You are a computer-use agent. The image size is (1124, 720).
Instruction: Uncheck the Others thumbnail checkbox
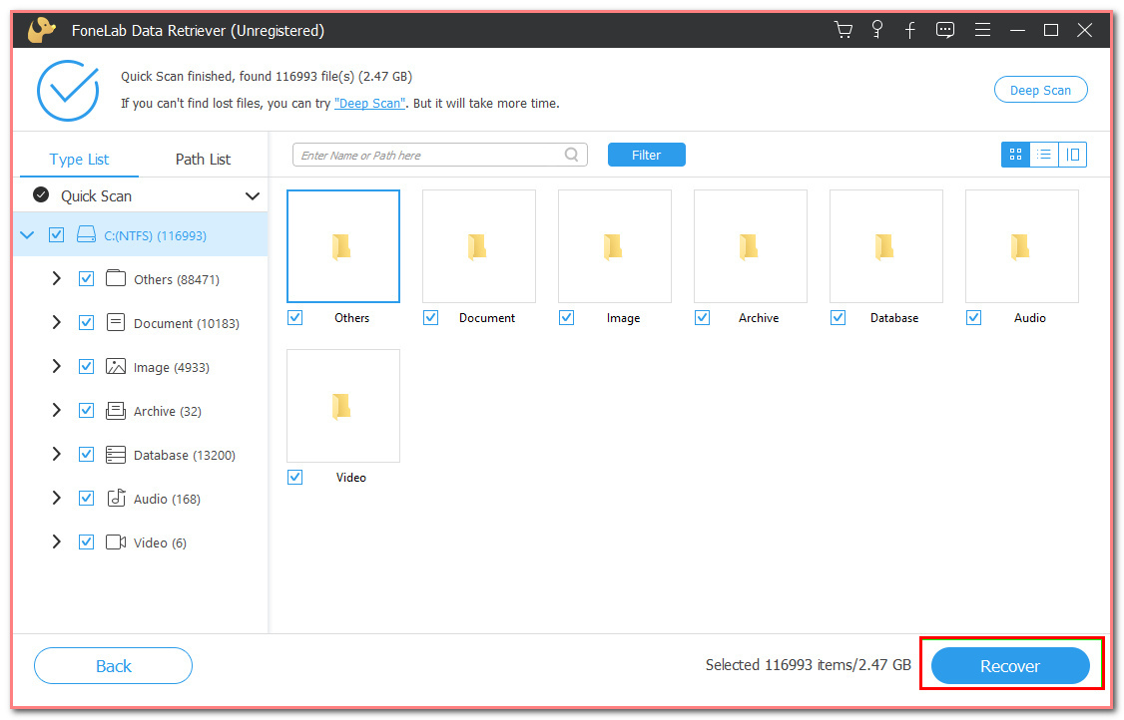coord(294,317)
